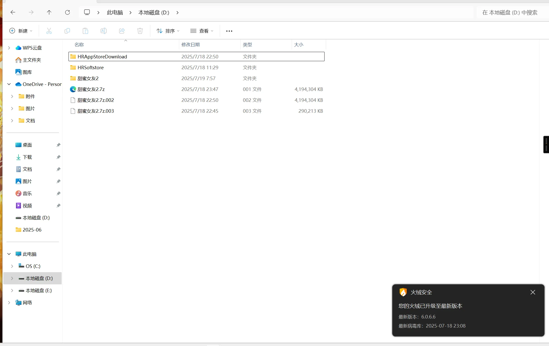The image size is (549, 346).
Task: Expand chevron after 本地磁盘 (D:) breadcrumb
Action: [x=177, y=12]
